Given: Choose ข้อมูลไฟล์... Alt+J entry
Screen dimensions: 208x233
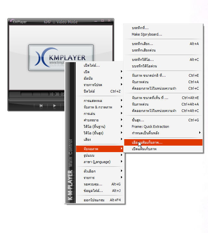Looking at the screenshot, I should point(100,191).
